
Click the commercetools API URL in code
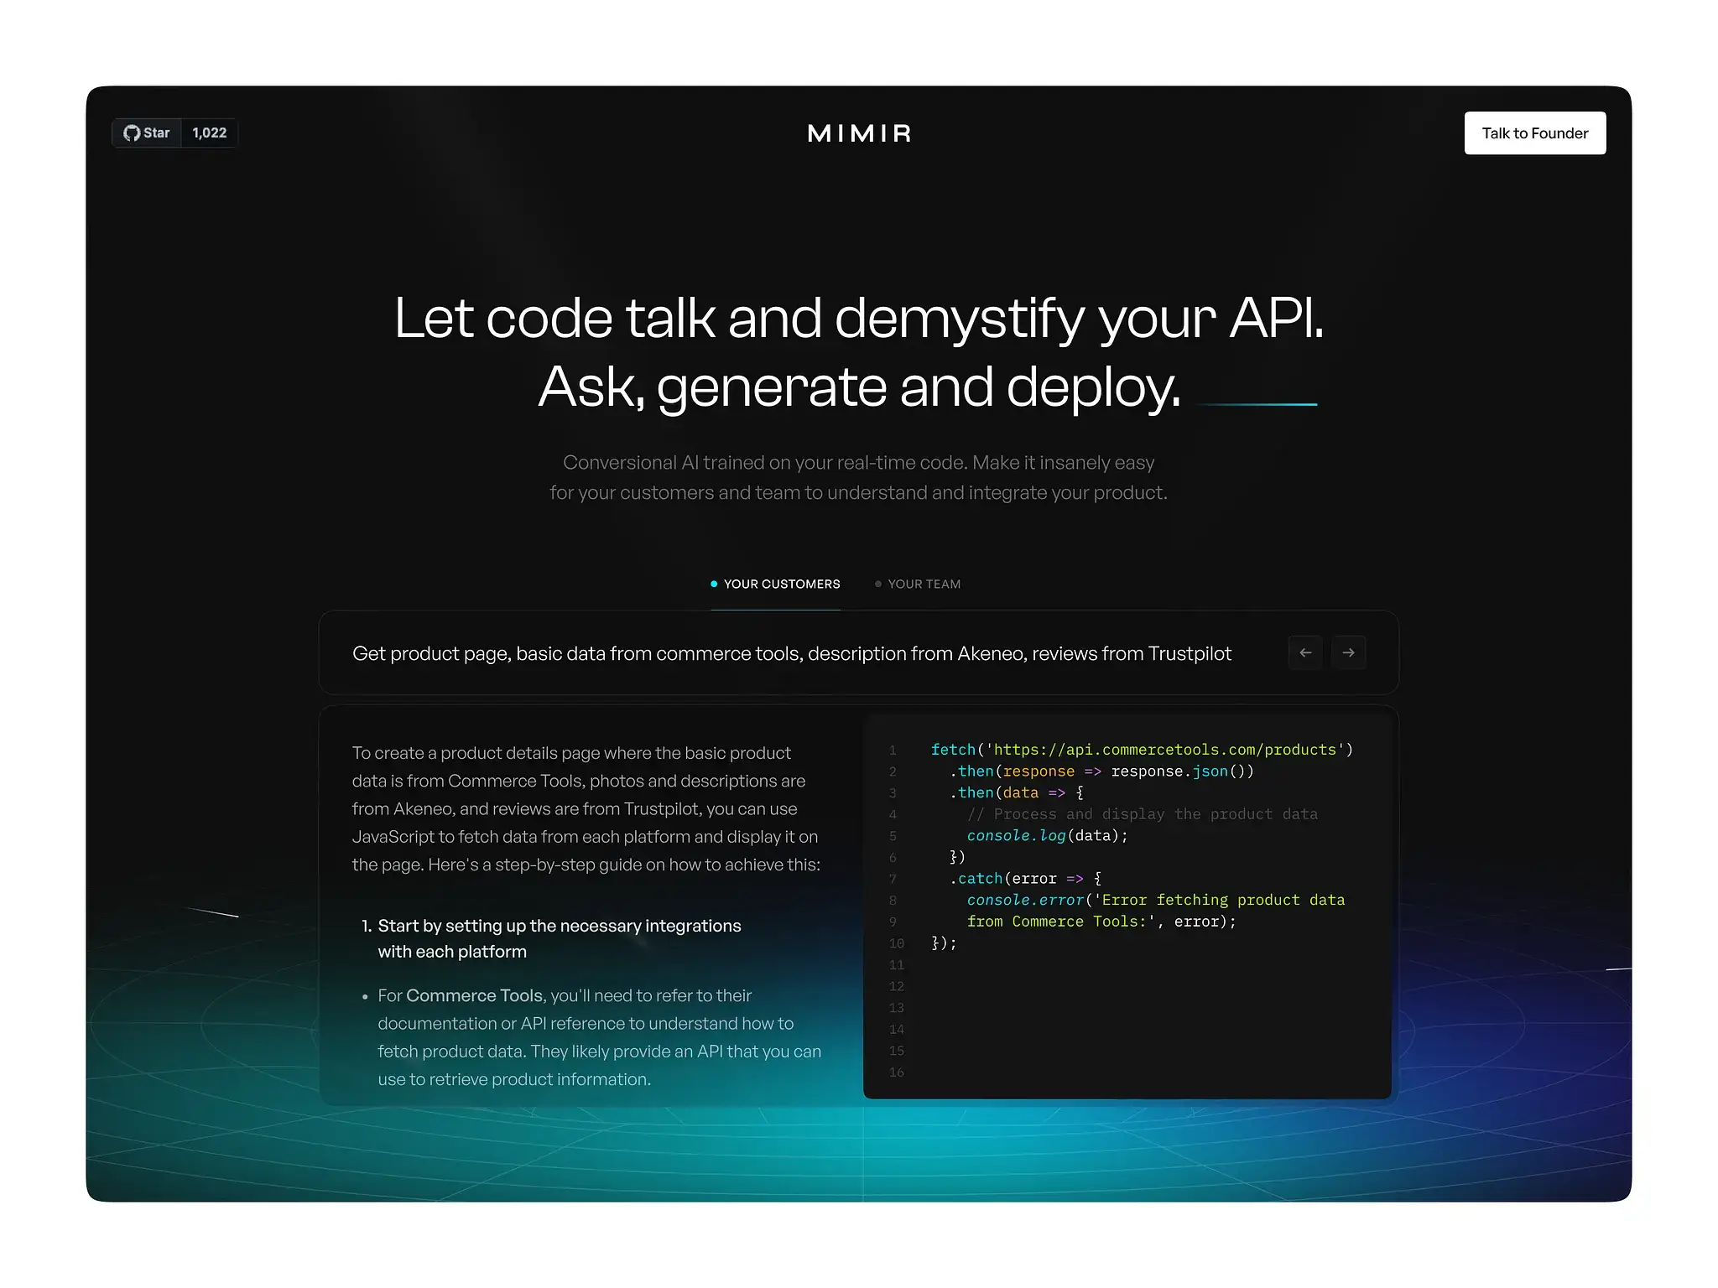(1164, 750)
